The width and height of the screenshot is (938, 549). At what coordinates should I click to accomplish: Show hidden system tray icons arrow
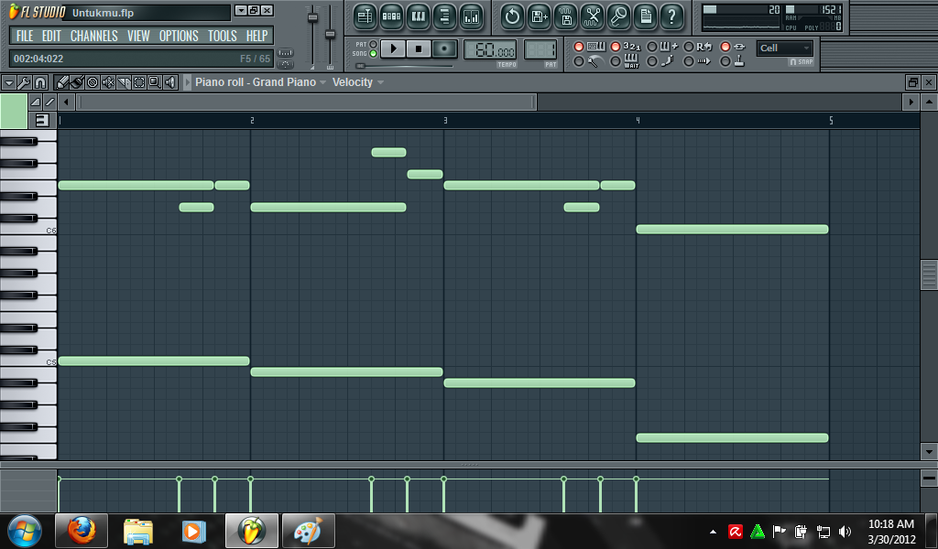tap(713, 532)
